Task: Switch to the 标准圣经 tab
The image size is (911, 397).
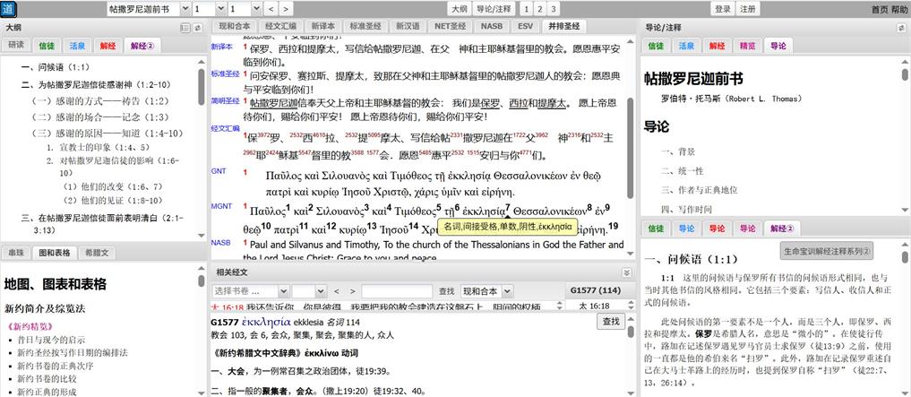Action: pyautogui.click(x=365, y=26)
